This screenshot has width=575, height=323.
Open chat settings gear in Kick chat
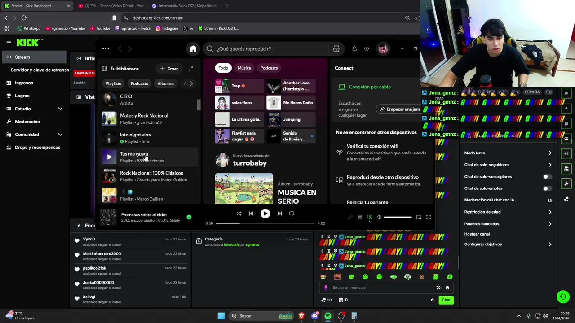[x=432, y=300]
